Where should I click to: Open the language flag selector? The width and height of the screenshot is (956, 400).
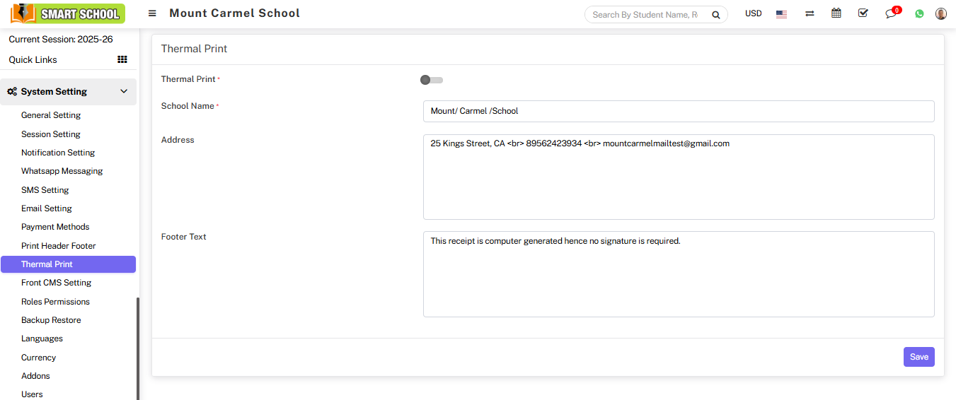tap(781, 14)
